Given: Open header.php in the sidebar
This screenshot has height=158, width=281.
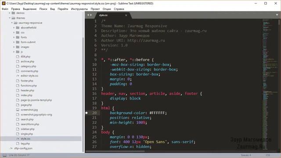Looking at the screenshot, I should pos(27,90).
